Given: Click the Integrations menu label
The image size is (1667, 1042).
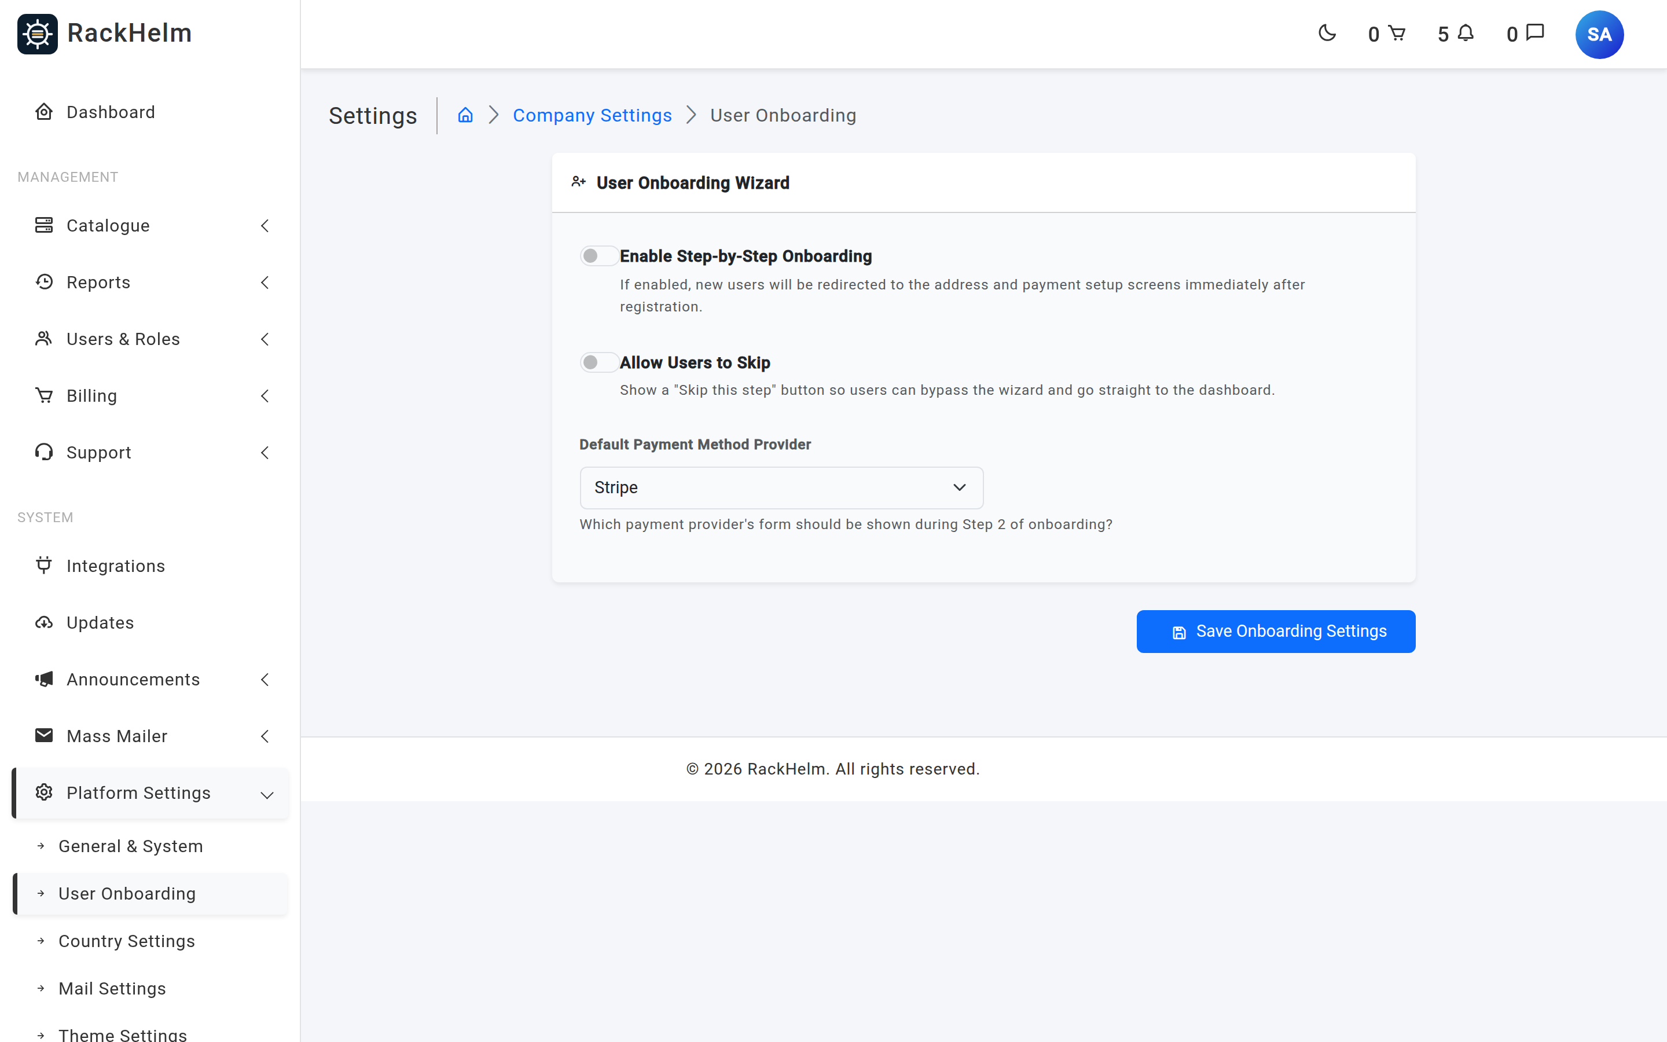Looking at the screenshot, I should (116, 566).
